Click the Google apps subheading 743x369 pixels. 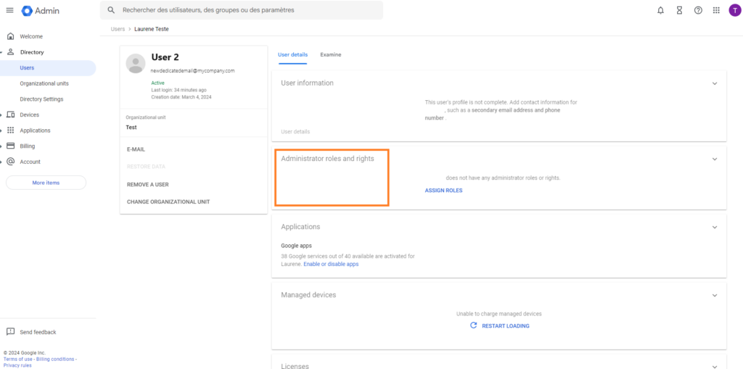pyautogui.click(x=296, y=245)
